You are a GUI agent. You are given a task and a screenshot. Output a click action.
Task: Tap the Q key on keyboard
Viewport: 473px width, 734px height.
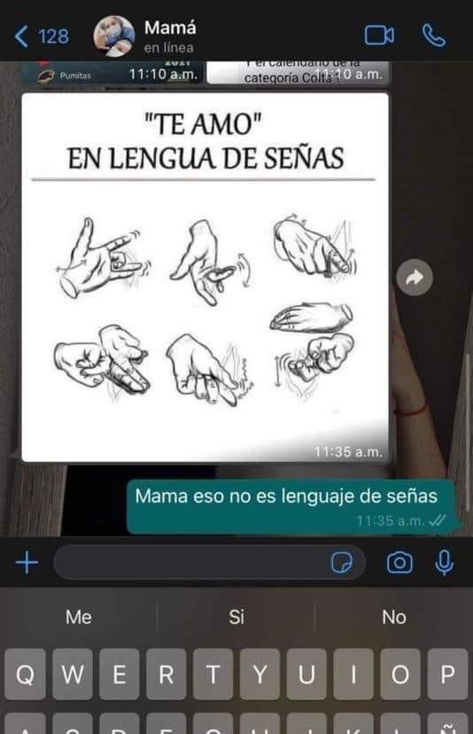26,674
